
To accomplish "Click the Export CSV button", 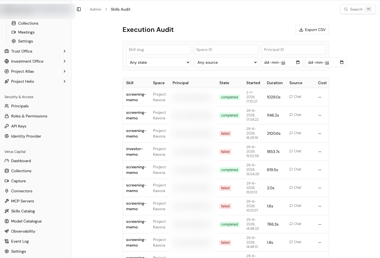I will 312,30.
